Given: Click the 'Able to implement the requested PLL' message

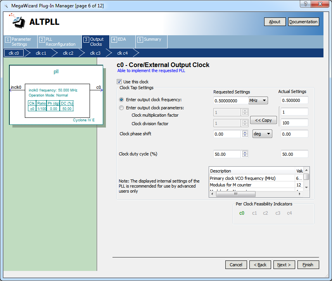Looking at the screenshot, I should 151,71.
